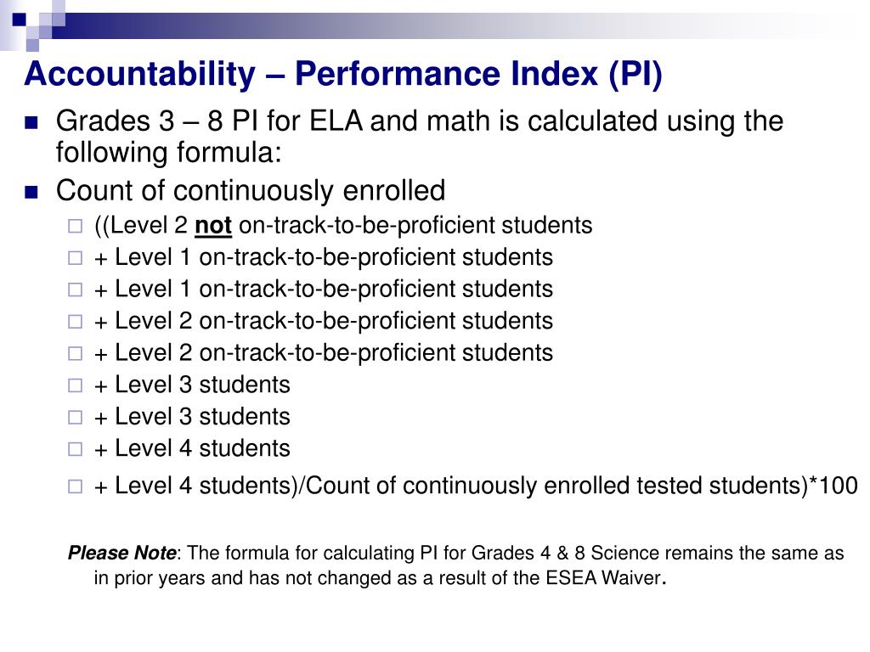Image resolution: width=870 pixels, height=652 pixels.
Task: Click the hollow bullet beside first "+ Level 2 on-track" line
Action: (75, 322)
